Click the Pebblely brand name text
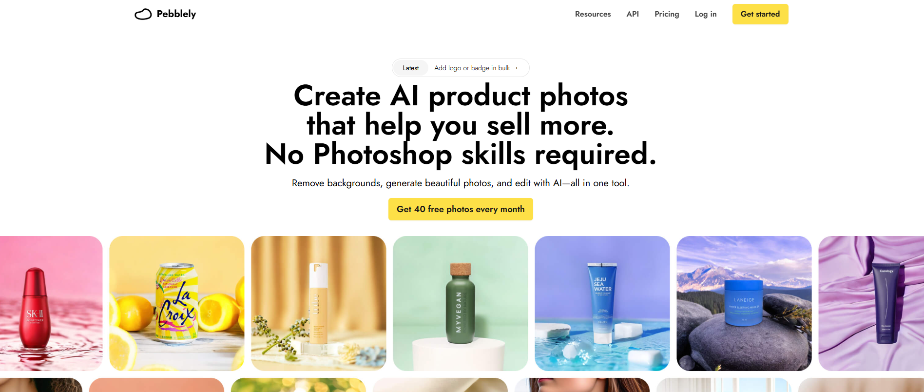 176,14
